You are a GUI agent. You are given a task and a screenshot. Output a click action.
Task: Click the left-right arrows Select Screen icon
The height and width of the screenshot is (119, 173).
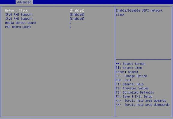click(x=118, y=64)
